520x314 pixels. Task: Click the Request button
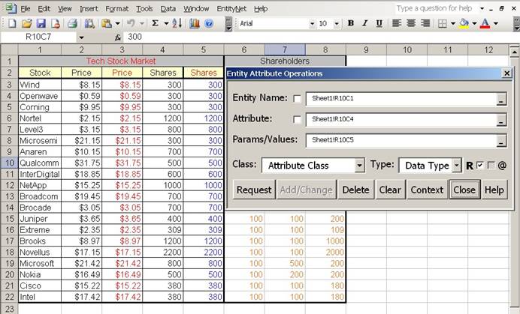click(x=254, y=190)
